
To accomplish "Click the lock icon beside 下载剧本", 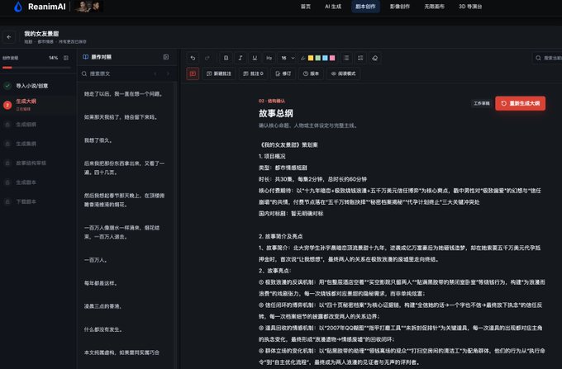I will click(x=7, y=202).
